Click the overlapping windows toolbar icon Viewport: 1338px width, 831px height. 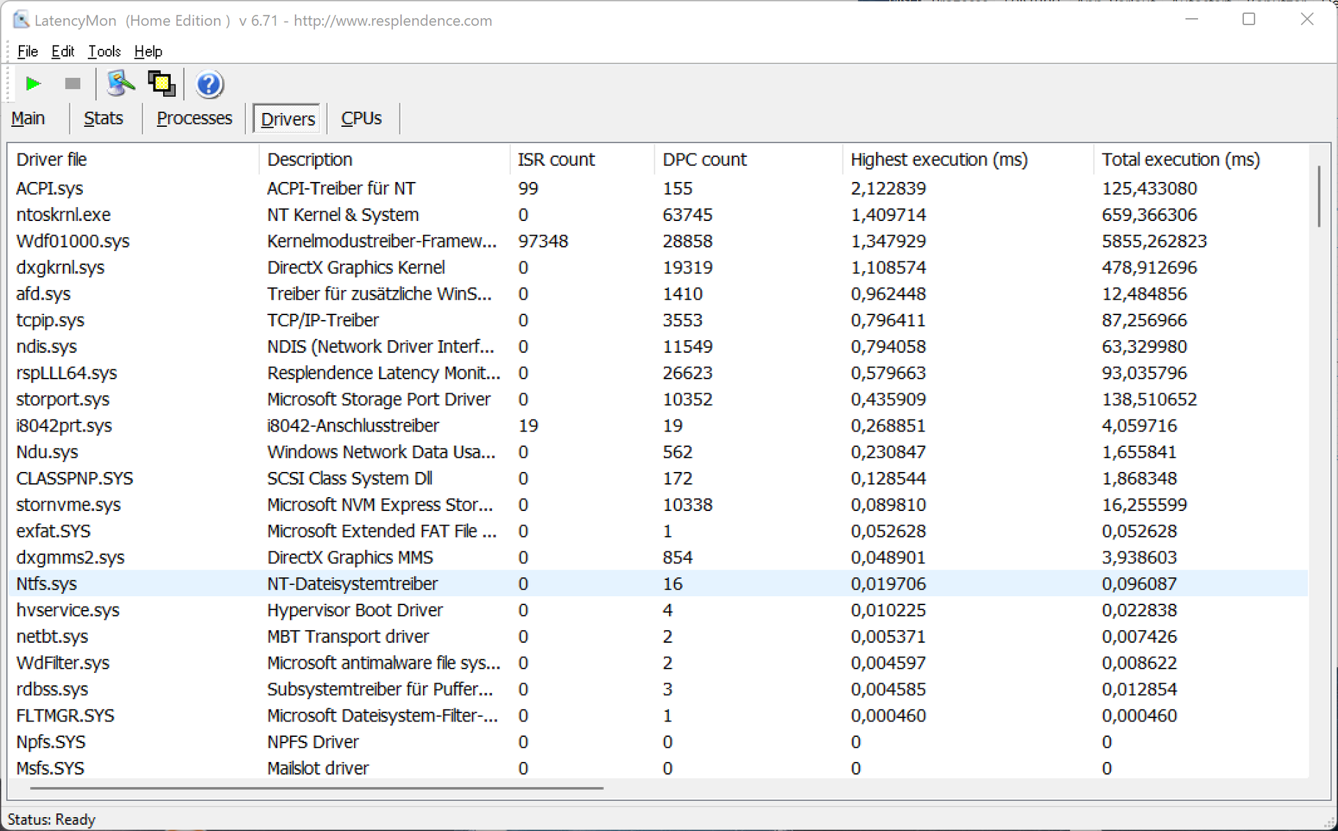point(162,84)
